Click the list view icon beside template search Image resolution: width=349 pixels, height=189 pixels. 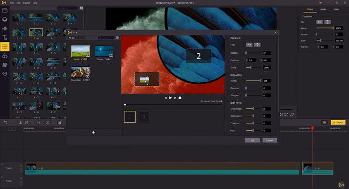click(x=81, y=8)
